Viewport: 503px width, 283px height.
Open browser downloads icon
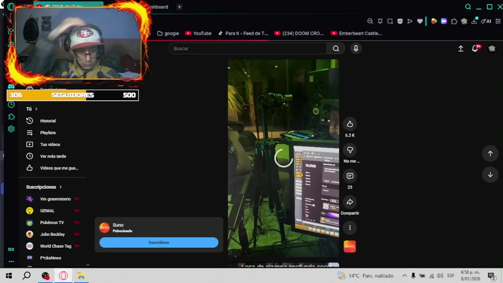click(474, 21)
